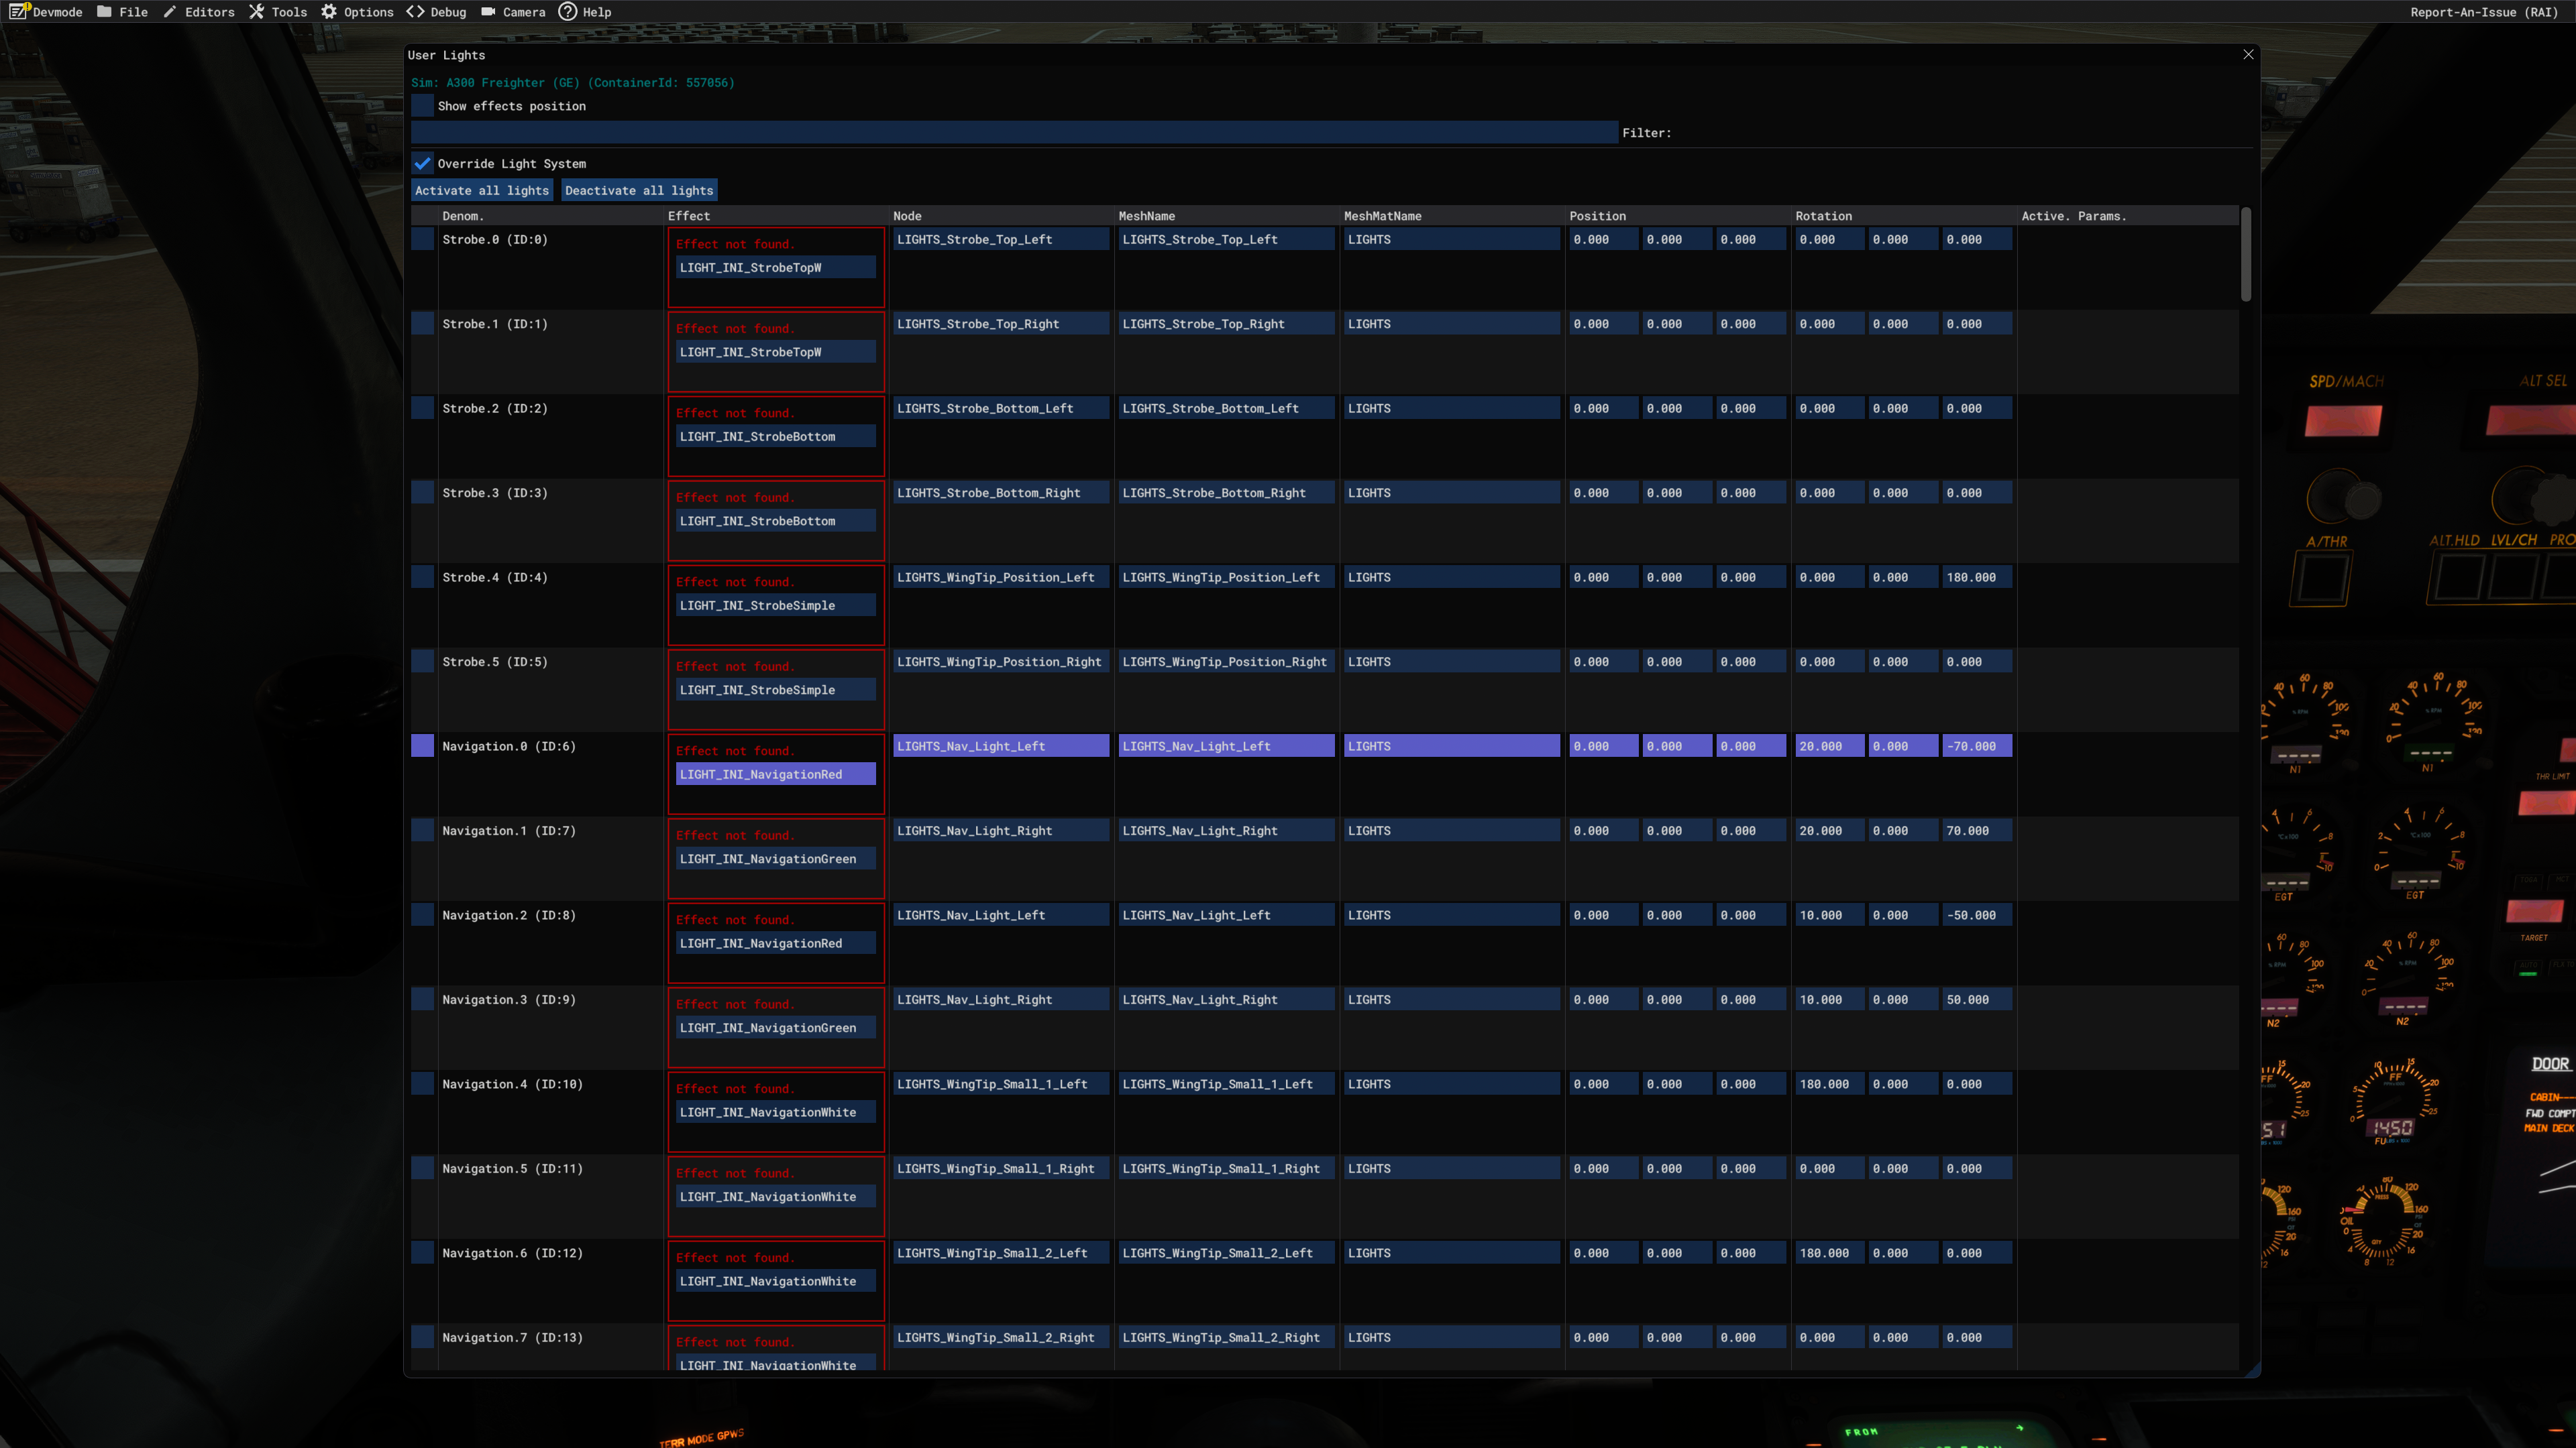Viewport: 2576px width, 1448px height.
Task: Click the File folder icon
Action: pos(104,12)
